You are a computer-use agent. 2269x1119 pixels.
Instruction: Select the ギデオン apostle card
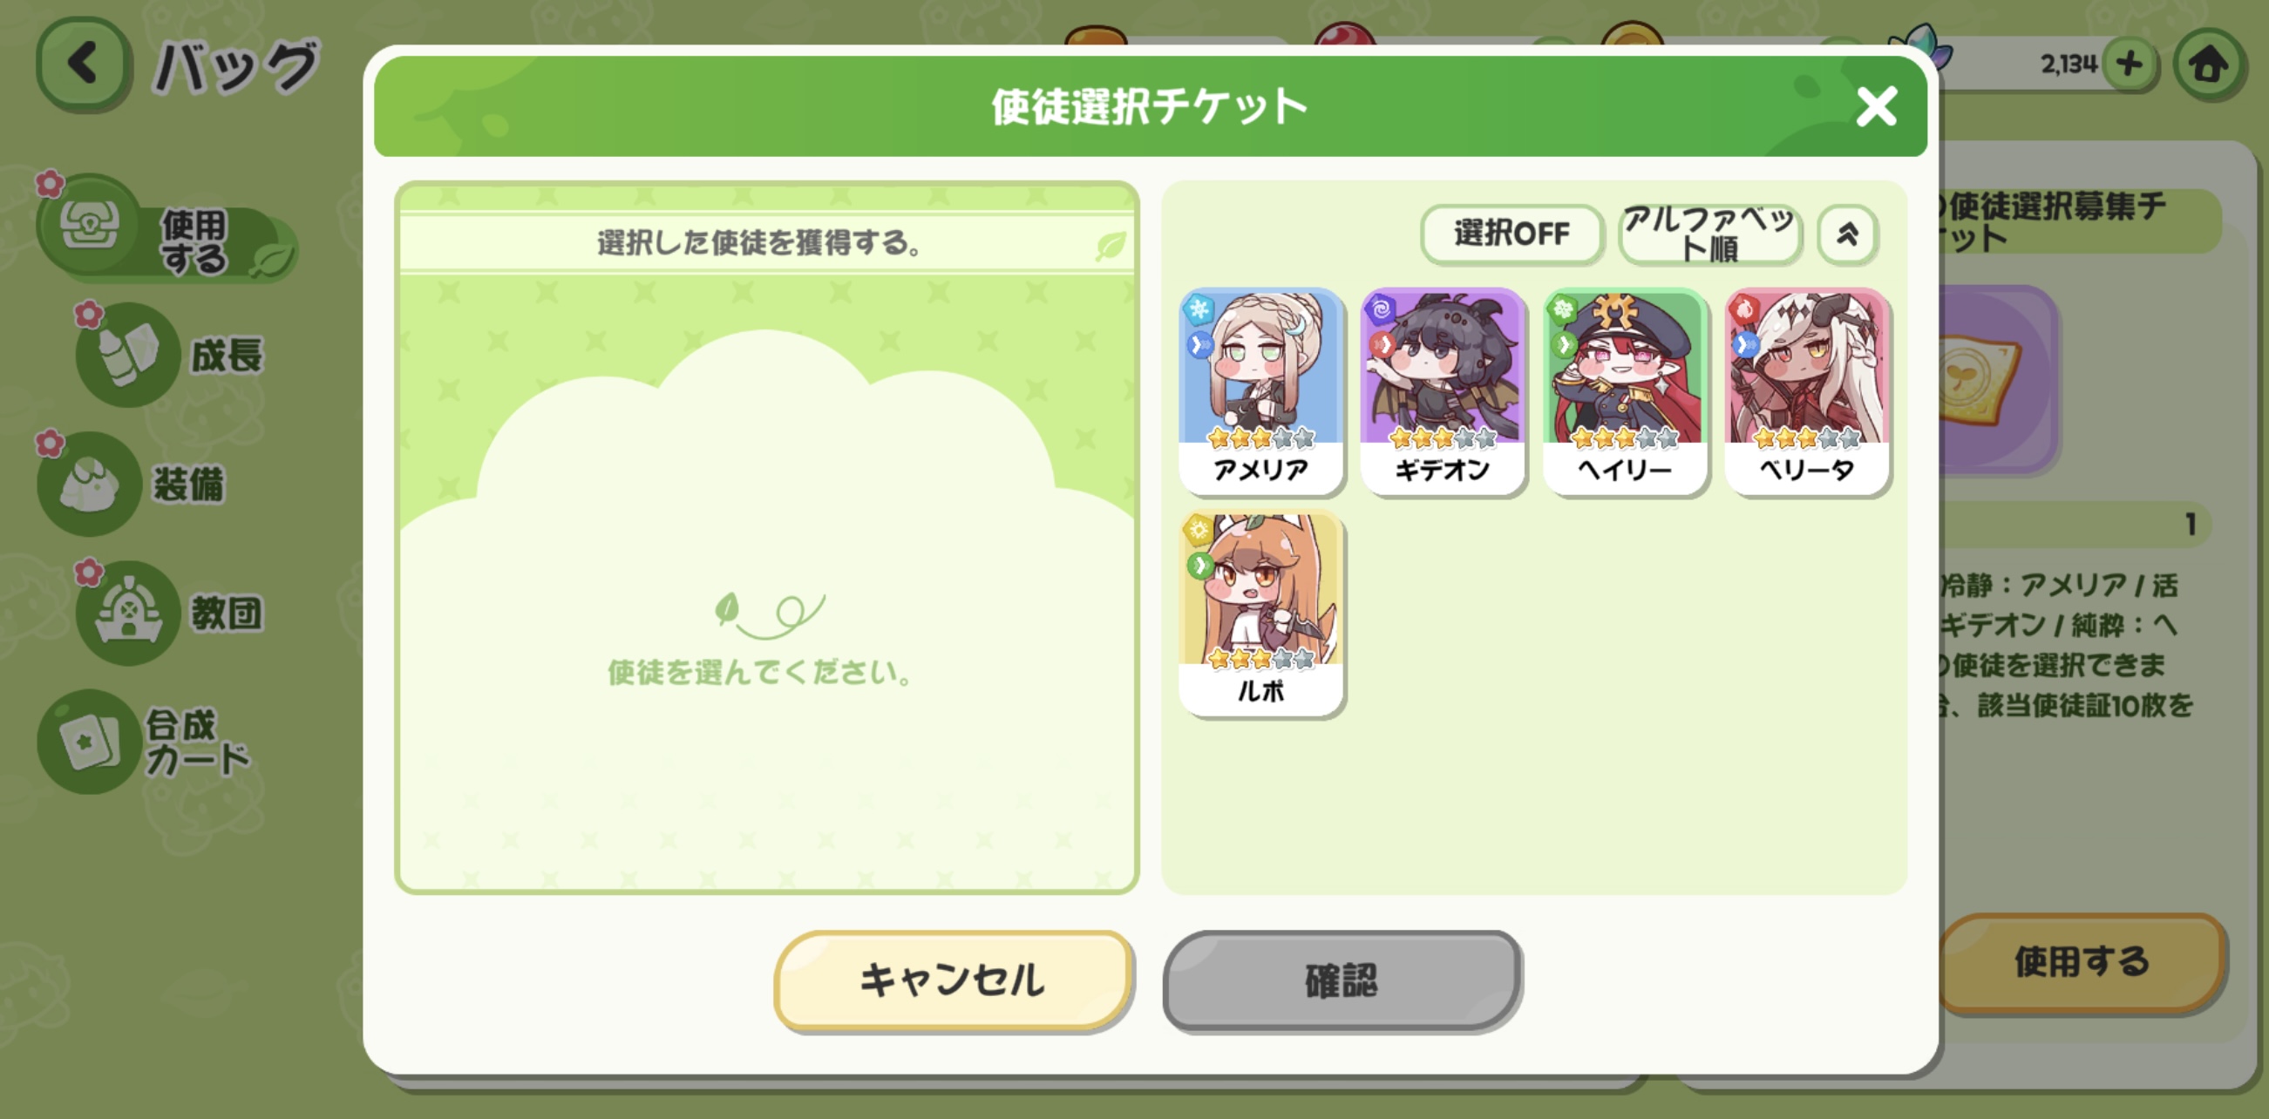(1443, 392)
